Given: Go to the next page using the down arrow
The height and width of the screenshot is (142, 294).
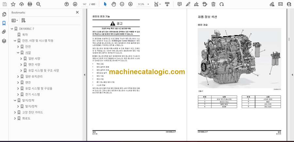Looking at the screenshot, I should [75, 4].
